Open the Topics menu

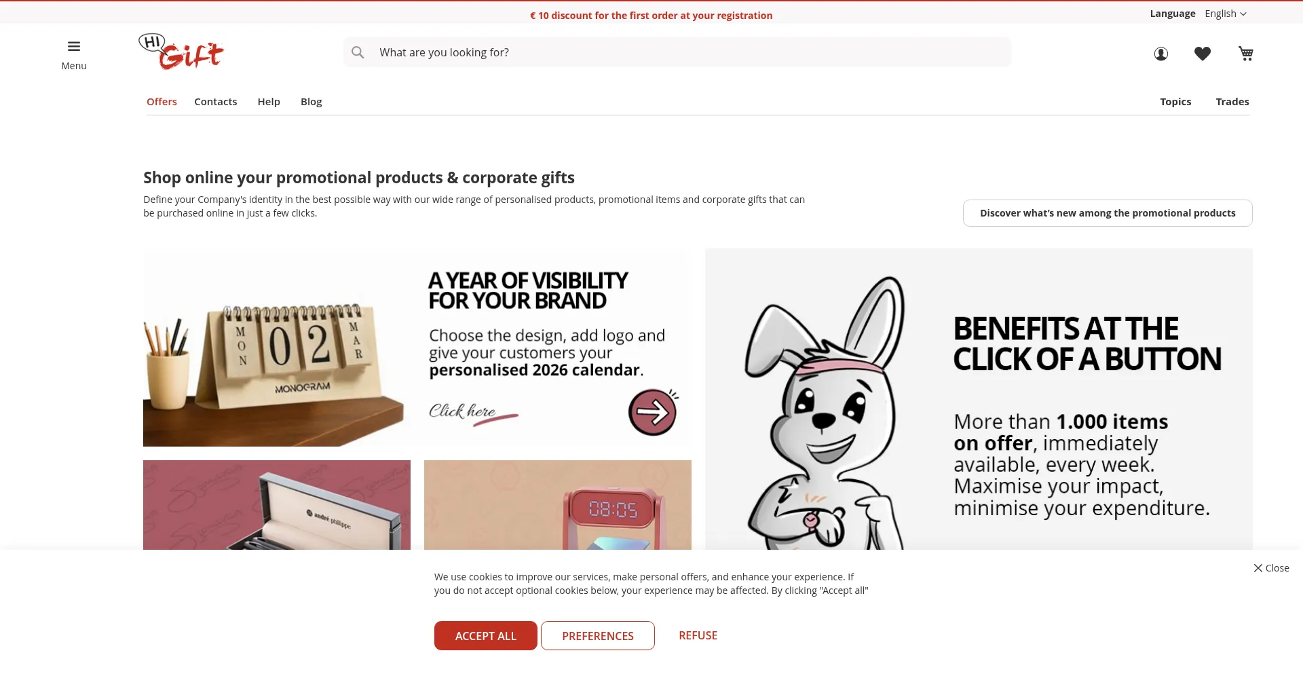(x=1175, y=102)
